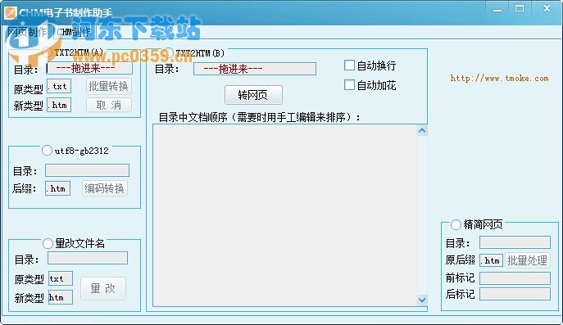
Task: Switch to the 网页制作 tab
Action: pos(28,32)
